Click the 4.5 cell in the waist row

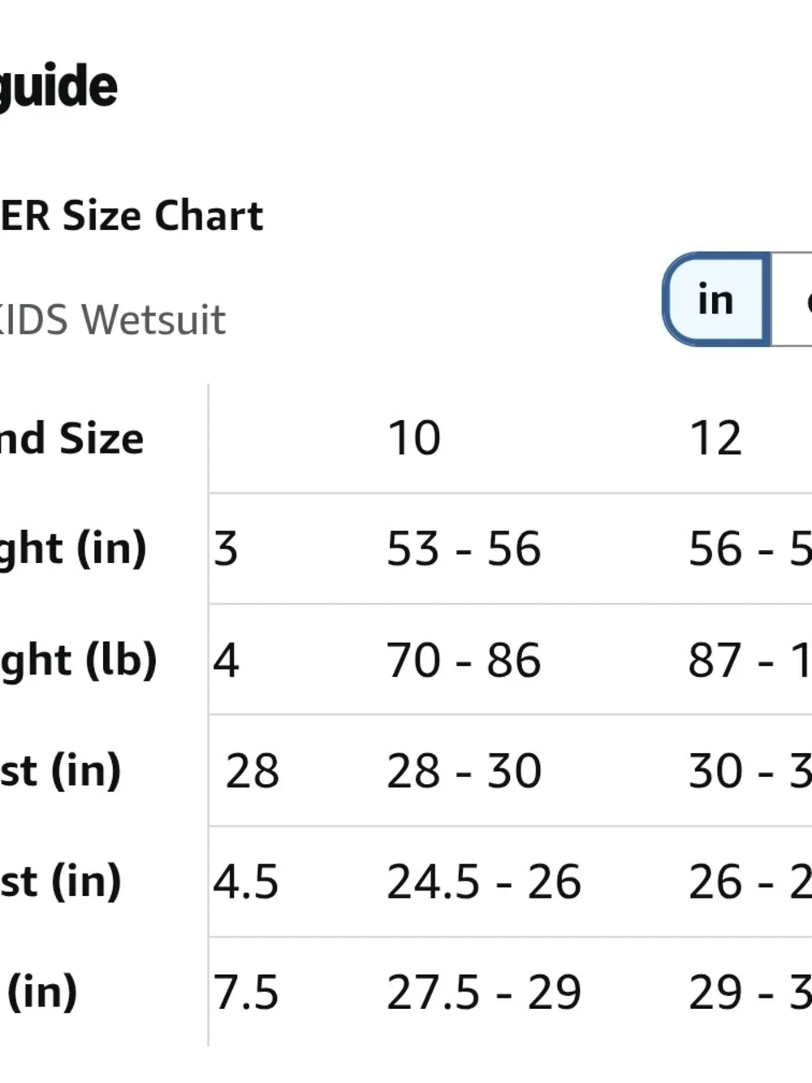[246, 882]
